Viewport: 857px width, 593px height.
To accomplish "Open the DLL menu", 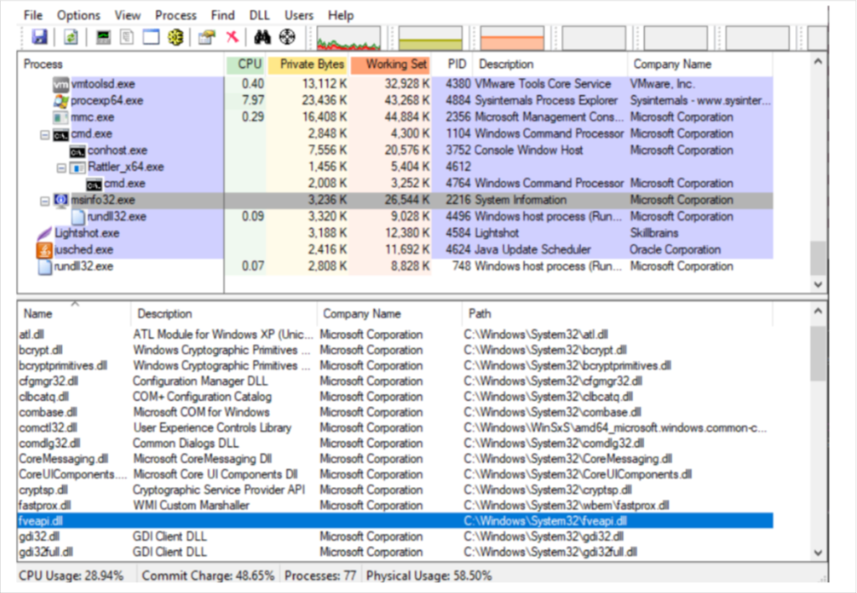I will coord(259,14).
